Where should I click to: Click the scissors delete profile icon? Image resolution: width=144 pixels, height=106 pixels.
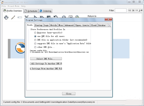(x=26, y=17)
